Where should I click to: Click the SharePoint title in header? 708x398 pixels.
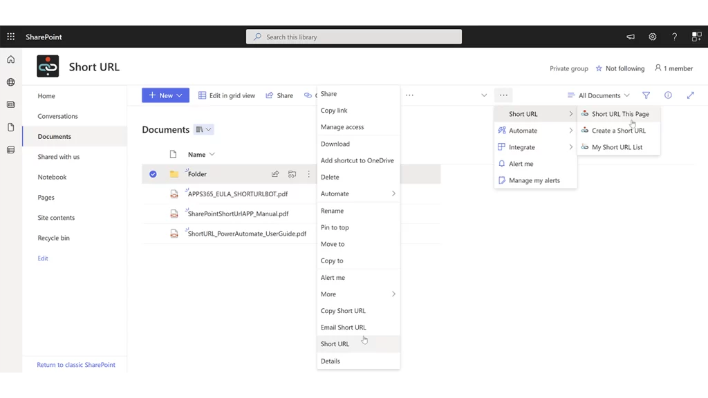44,37
